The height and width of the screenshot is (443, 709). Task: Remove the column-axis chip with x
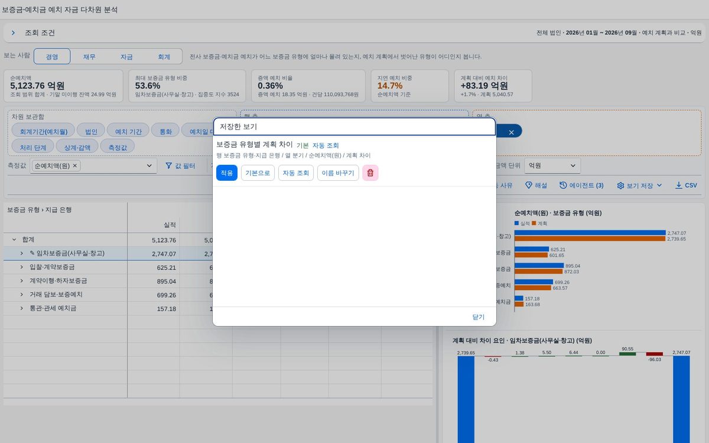[512, 132]
